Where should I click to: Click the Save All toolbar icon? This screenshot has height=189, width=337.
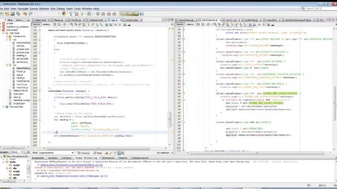18,14
